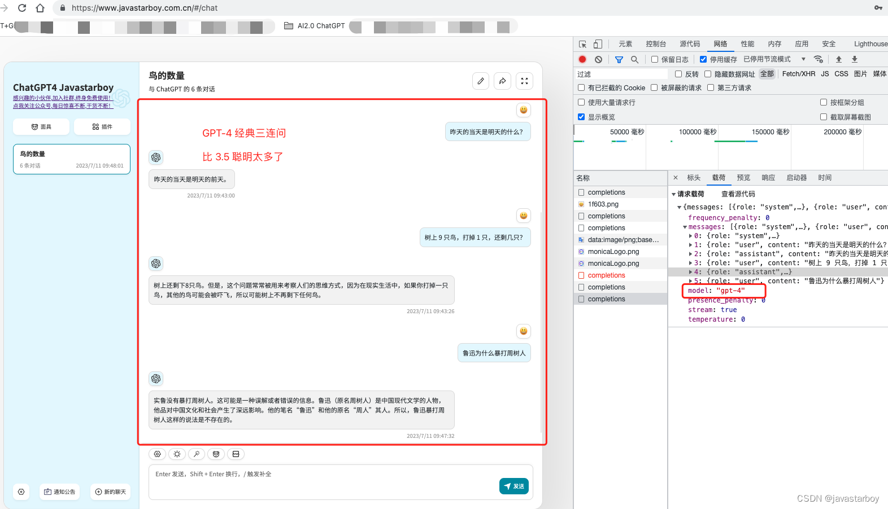Collapse the 请求载荷 section
The image size is (888, 509).
(673, 194)
